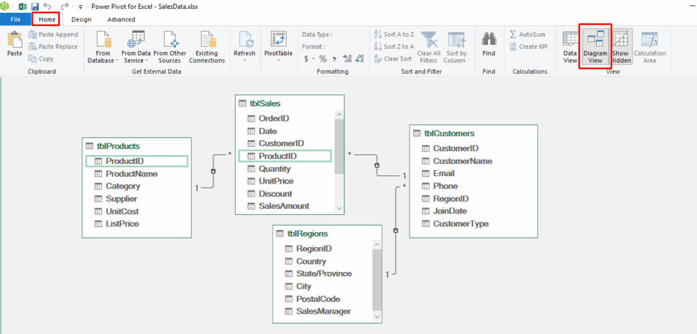This screenshot has width=697, height=334.
Task: Click the Clear All Filters icon
Action: pos(429,41)
